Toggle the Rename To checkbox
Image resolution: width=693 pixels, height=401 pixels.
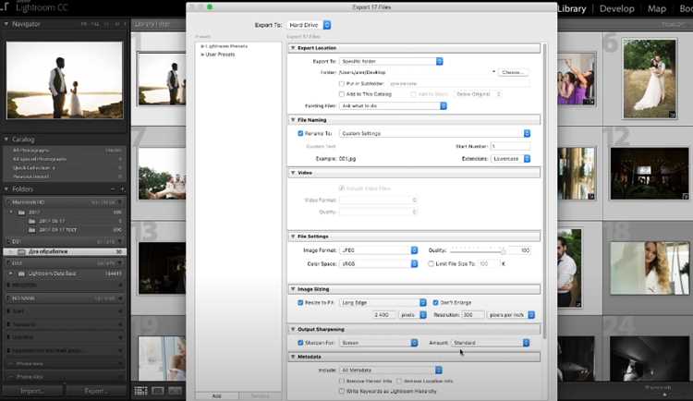300,134
